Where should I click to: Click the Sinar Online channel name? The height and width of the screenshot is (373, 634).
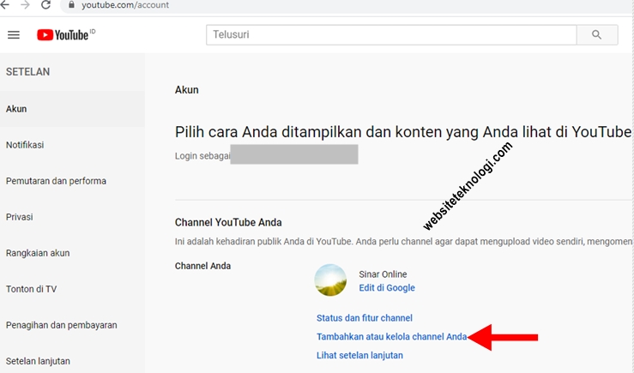[383, 274]
